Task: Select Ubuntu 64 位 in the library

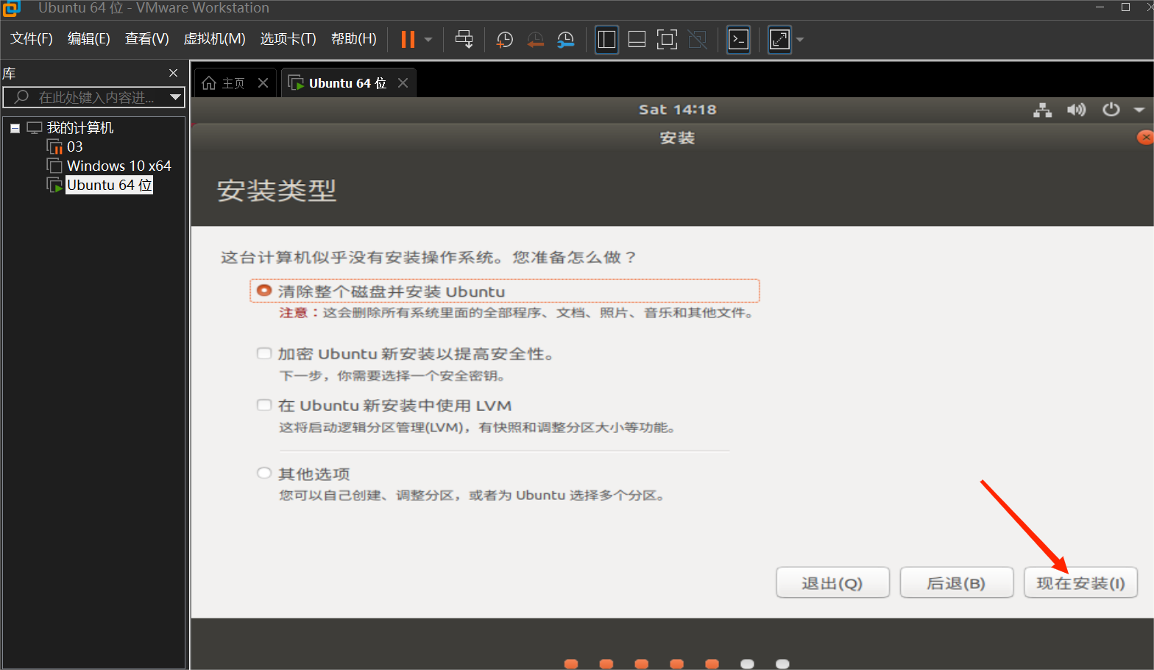Action: pos(110,185)
